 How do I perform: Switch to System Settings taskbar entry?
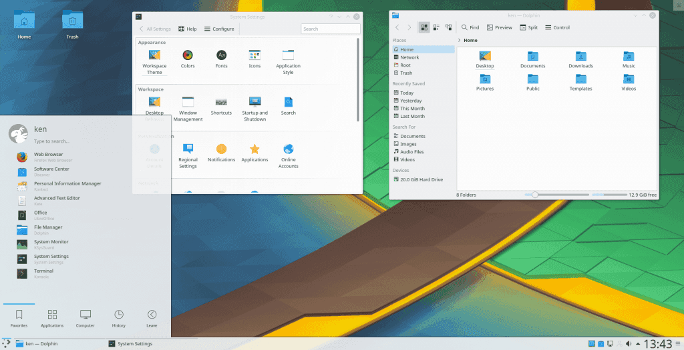point(150,343)
